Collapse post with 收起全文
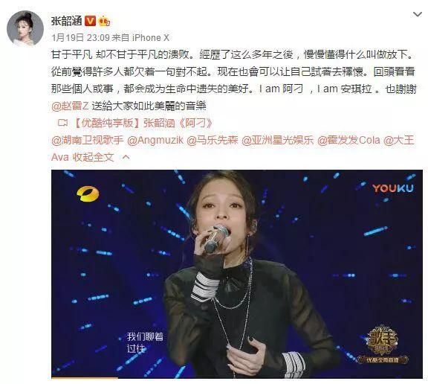This screenshot has height=384, width=428. pos(93,157)
